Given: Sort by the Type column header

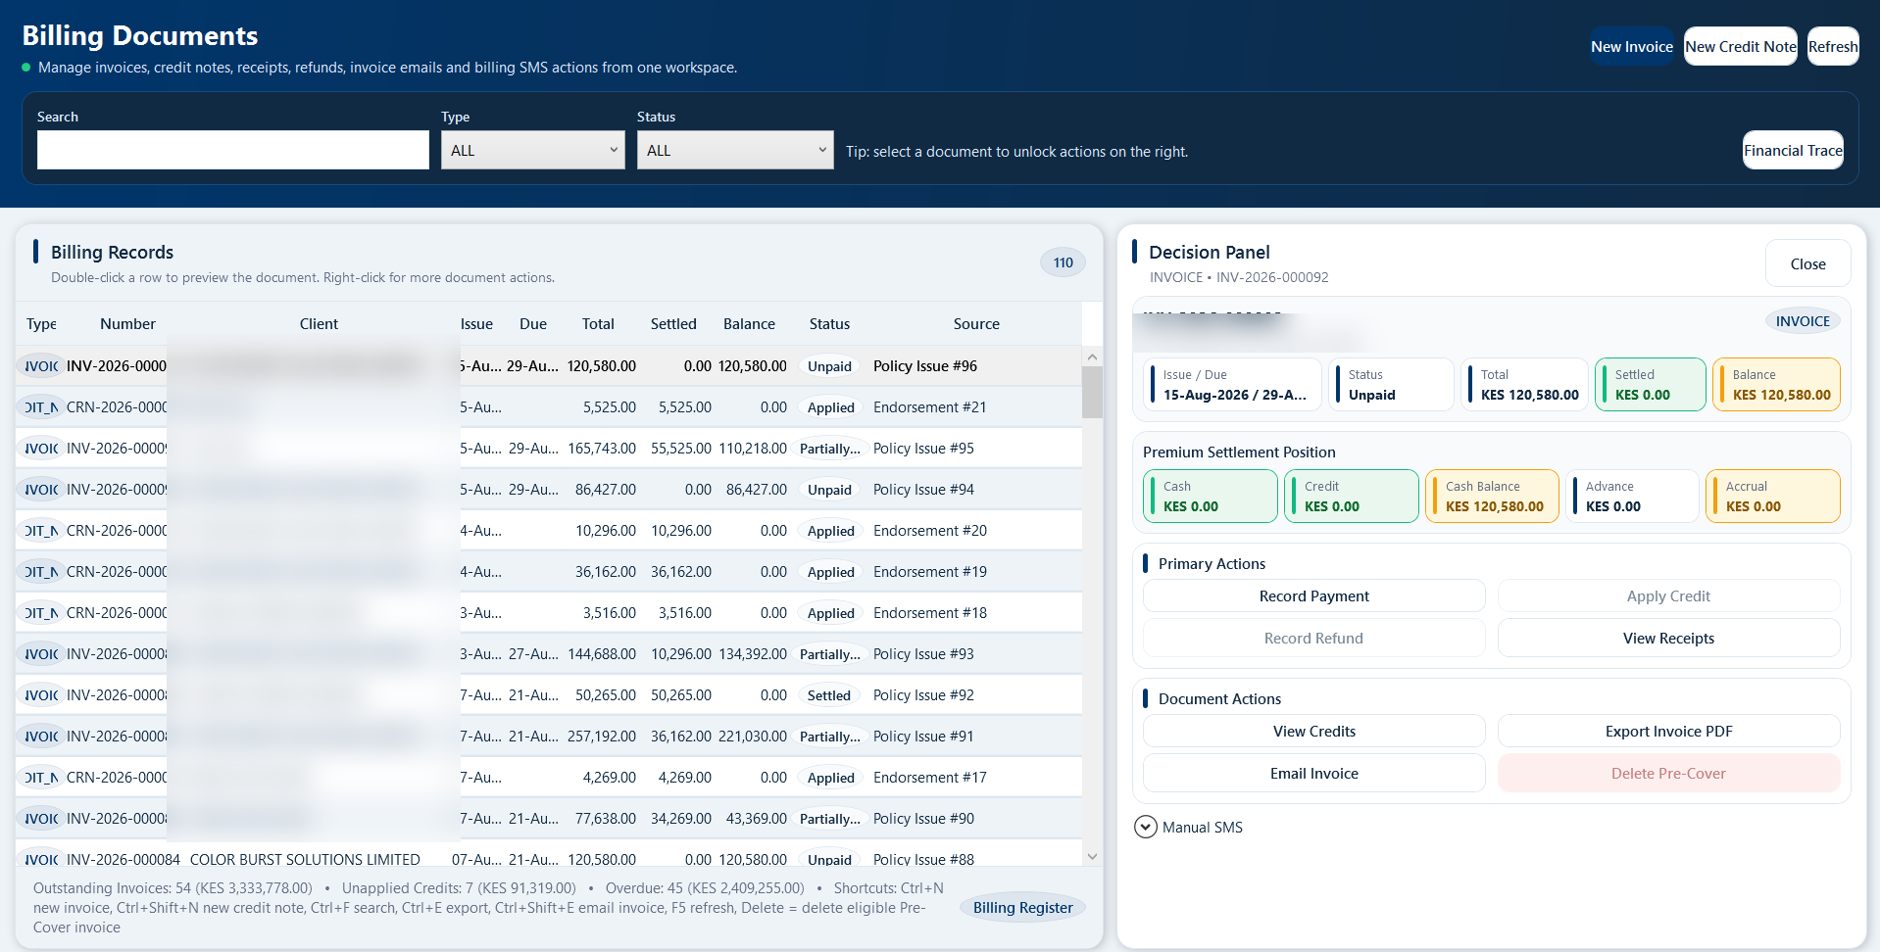Looking at the screenshot, I should [x=41, y=323].
